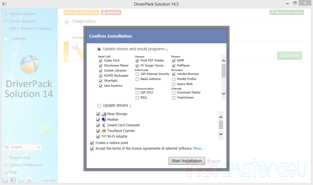Select the Update drivers radio option

[99, 106]
